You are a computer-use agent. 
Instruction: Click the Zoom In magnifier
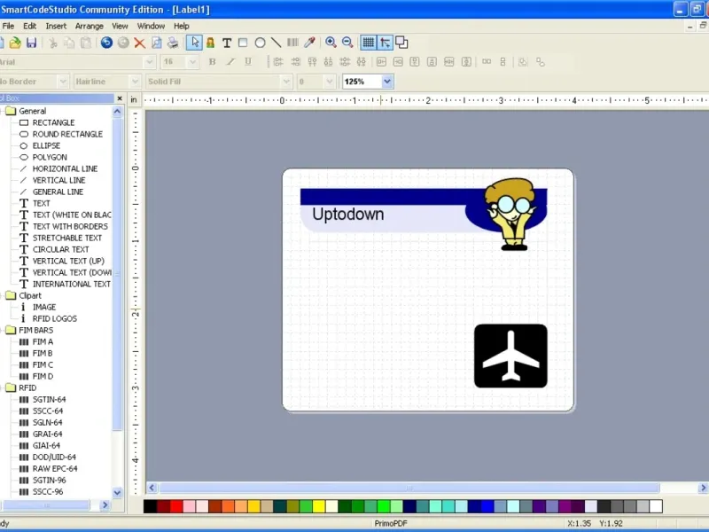click(x=331, y=43)
